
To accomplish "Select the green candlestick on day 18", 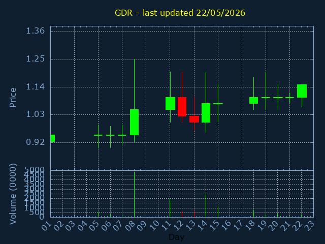I will [253, 101].
